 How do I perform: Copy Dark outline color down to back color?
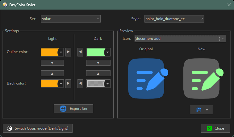pyautogui.click(x=98, y=63)
